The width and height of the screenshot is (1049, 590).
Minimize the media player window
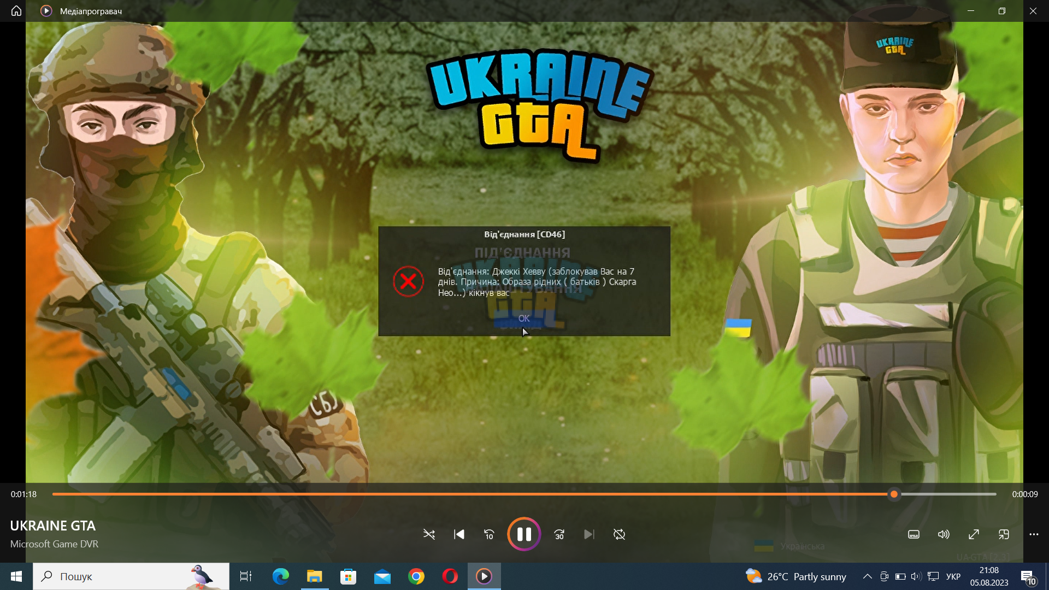(x=971, y=11)
